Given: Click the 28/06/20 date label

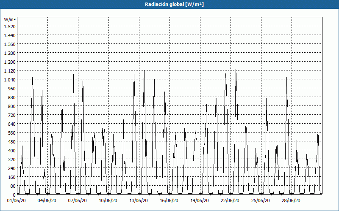Looking at the screenshot, I should click(x=291, y=200).
